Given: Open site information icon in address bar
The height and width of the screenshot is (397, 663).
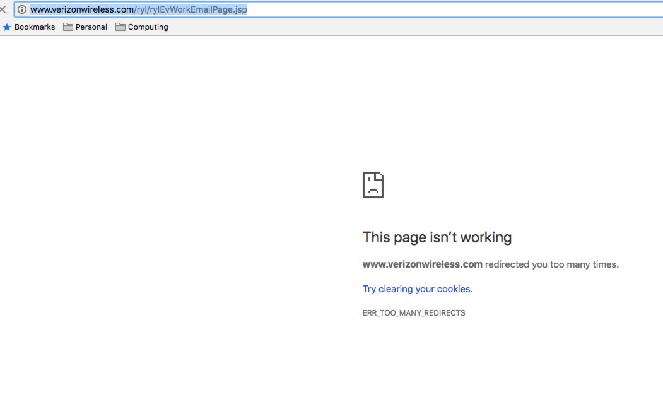Looking at the screenshot, I should pos(22,9).
